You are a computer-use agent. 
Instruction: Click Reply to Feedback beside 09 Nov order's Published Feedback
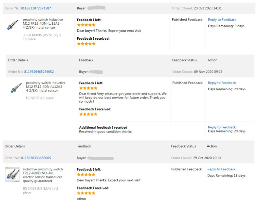(x=222, y=83)
